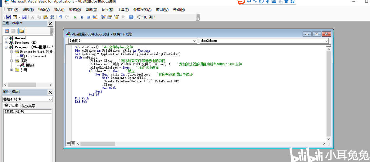Click the microphone icon in IME bar
Image resolution: width=370 pixels, height=162 pixels.
268,2
